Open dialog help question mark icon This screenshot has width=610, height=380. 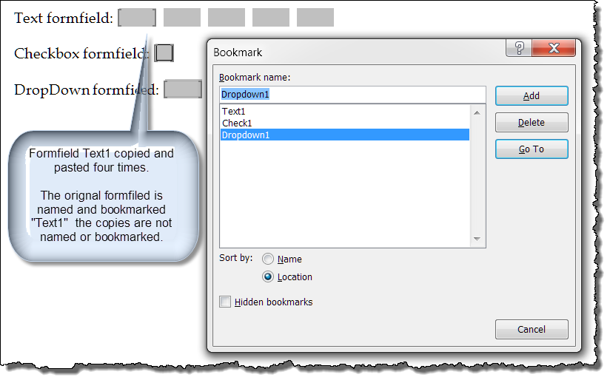(520, 48)
